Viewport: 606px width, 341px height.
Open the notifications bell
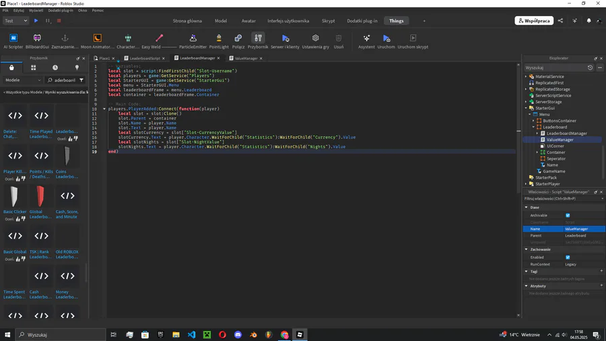pyautogui.click(x=588, y=20)
